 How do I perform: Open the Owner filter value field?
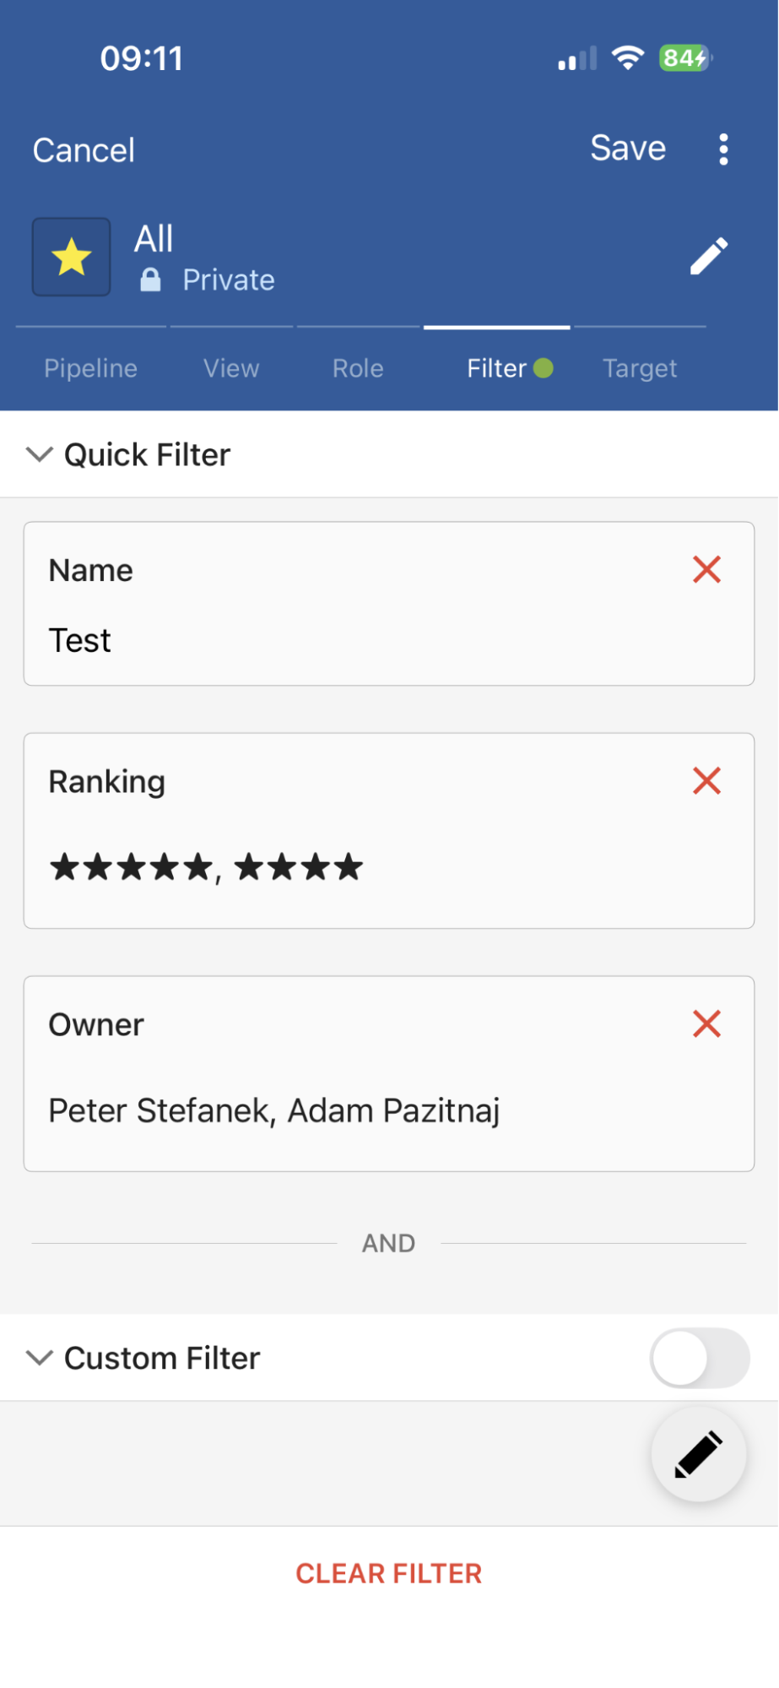pyautogui.click(x=274, y=1110)
